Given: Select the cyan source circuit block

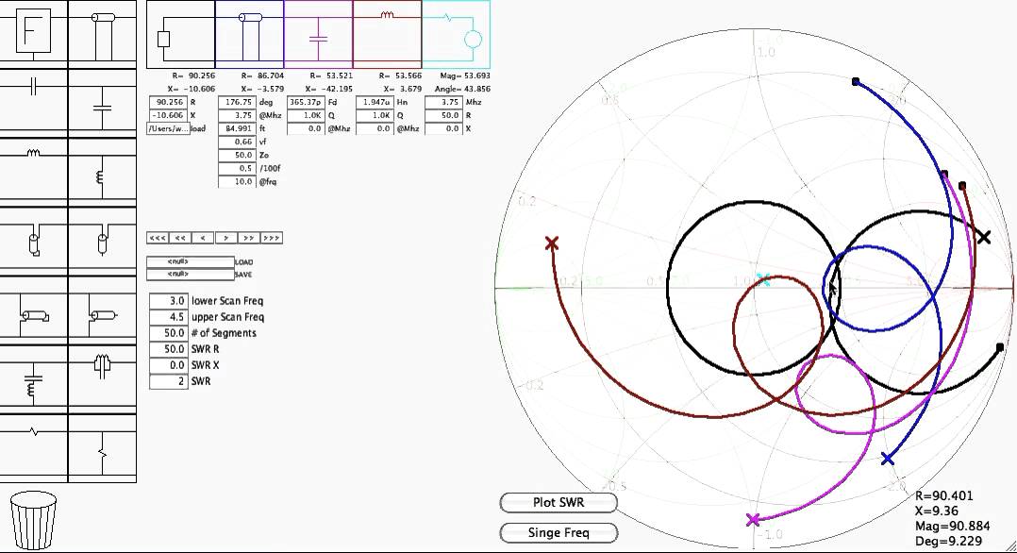Looking at the screenshot, I should (x=456, y=34).
